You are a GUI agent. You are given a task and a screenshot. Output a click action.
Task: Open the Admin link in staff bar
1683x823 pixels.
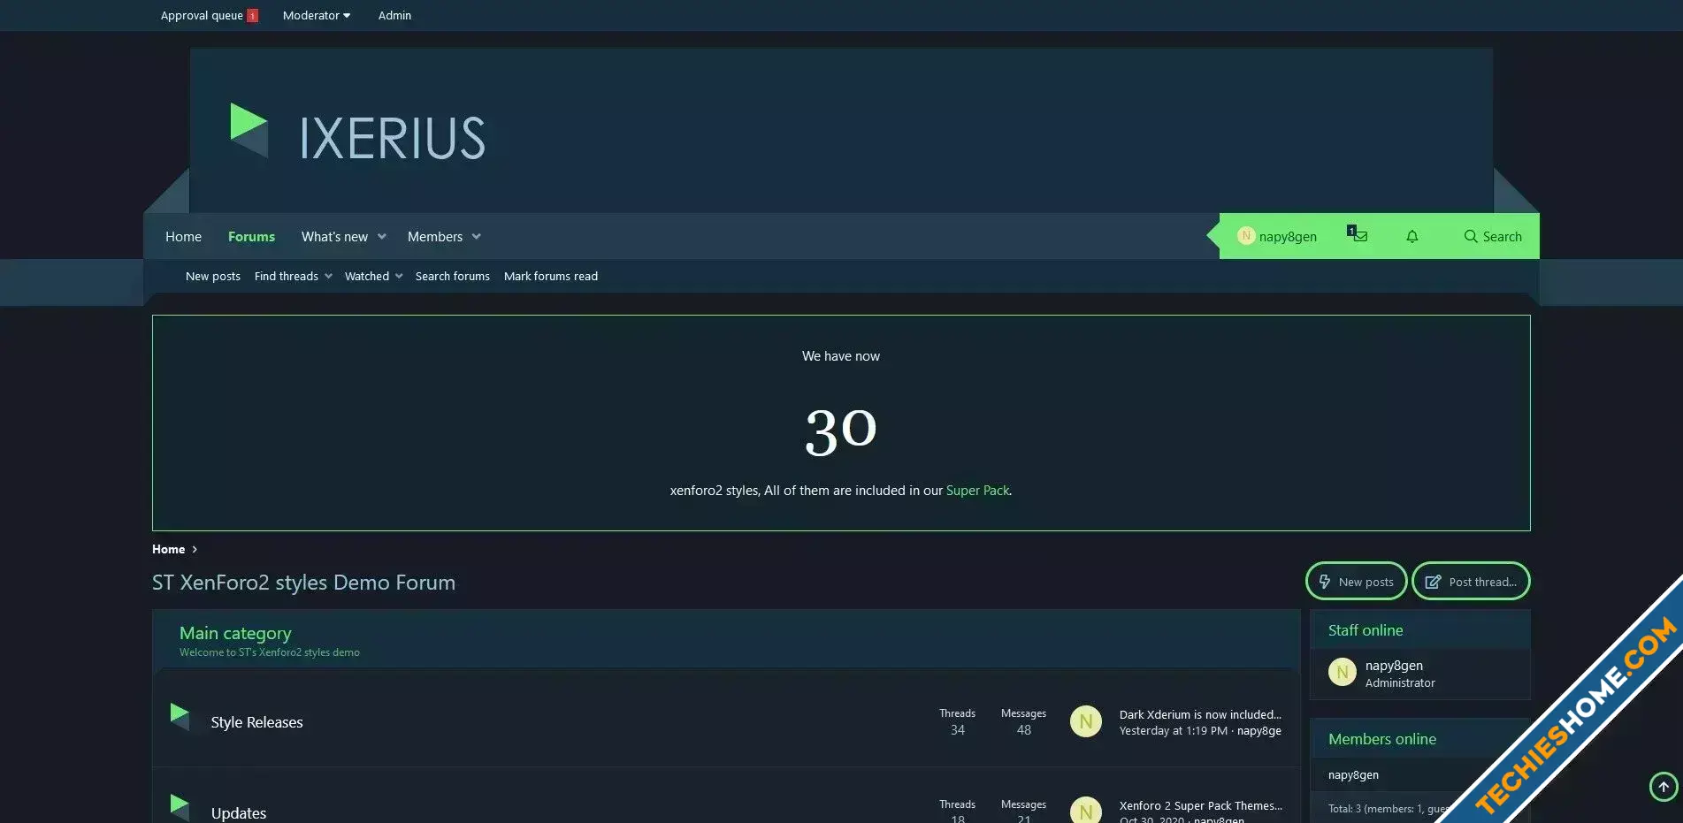394,15
